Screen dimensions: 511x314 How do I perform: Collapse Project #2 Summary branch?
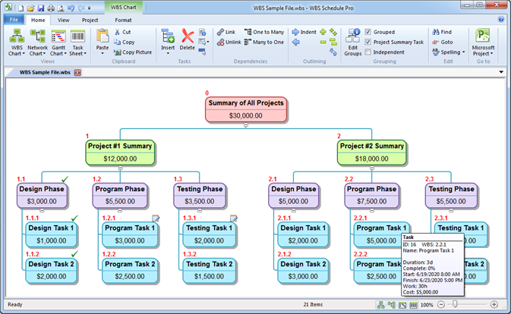(x=372, y=168)
